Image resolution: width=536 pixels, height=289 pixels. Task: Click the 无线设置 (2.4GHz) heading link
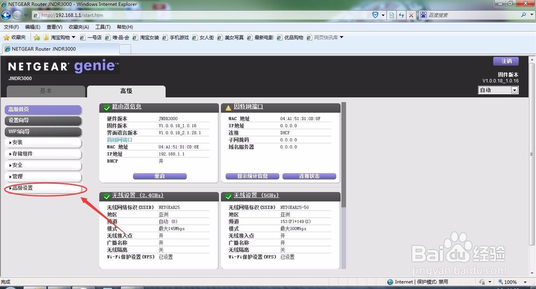pos(138,195)
